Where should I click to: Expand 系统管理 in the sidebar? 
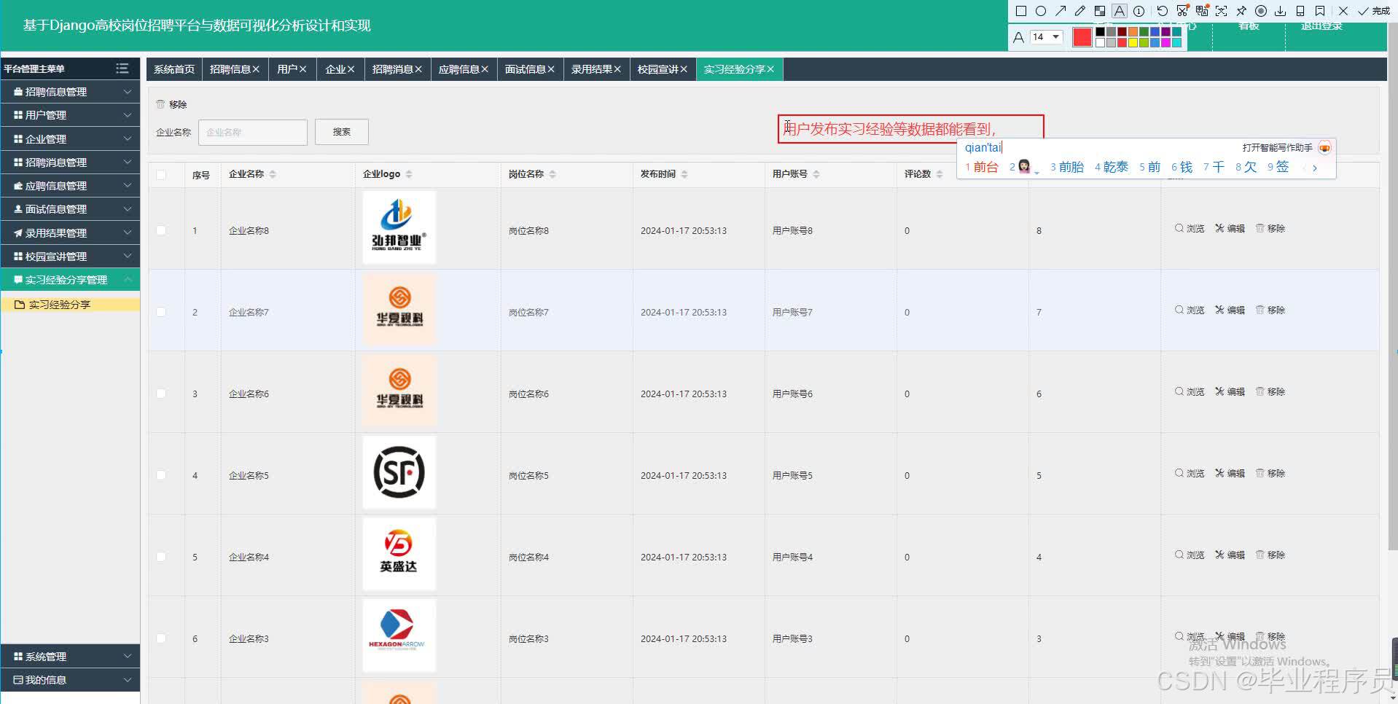point(70,657)
